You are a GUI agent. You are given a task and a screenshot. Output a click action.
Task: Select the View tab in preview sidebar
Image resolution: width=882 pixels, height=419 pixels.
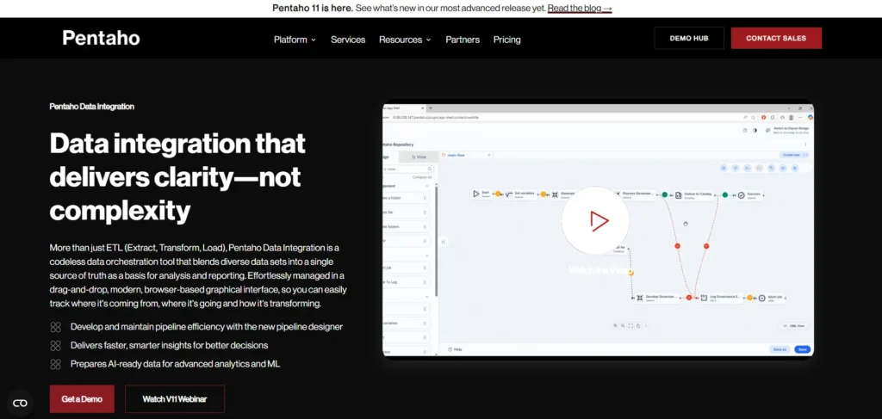(x=419, y=157)
